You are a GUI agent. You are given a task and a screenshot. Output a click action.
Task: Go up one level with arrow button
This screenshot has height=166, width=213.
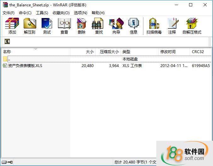pos(7,41)
